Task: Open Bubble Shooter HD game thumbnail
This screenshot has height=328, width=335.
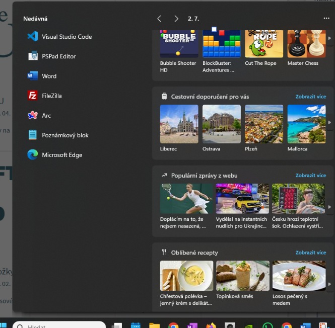Action: point(179,44)
